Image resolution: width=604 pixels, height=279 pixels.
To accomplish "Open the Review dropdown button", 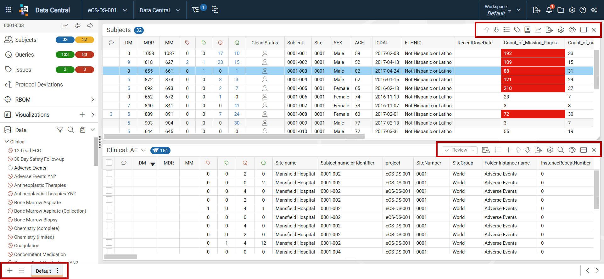I will coord(460,150).
